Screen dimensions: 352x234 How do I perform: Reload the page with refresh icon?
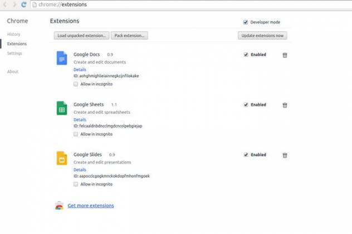click(x=24, y=4)
